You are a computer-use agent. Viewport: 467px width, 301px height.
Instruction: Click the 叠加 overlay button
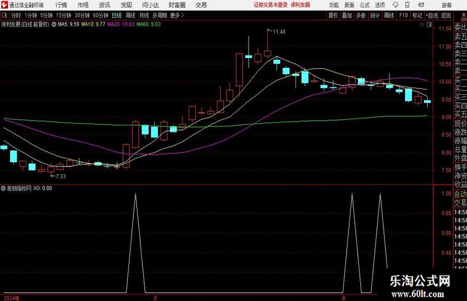click(347, 15)
